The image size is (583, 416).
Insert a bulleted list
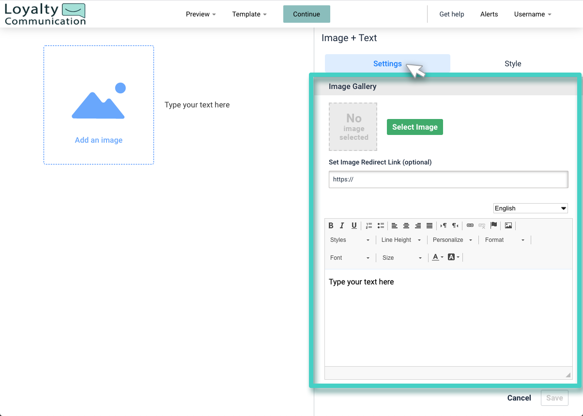381,225
